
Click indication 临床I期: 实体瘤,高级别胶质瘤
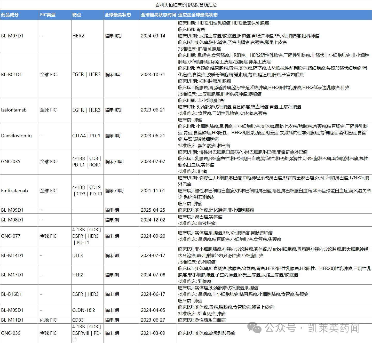pos(207,333)
